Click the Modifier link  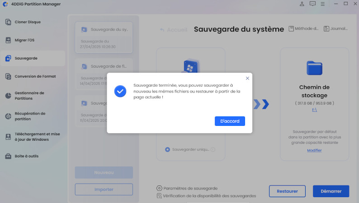314,150
